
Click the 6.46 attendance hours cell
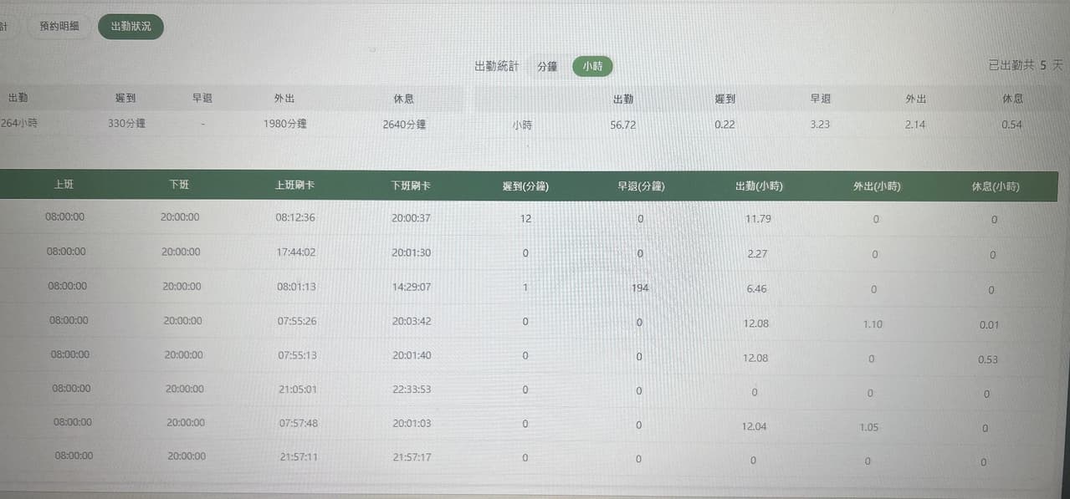(755, 288)
